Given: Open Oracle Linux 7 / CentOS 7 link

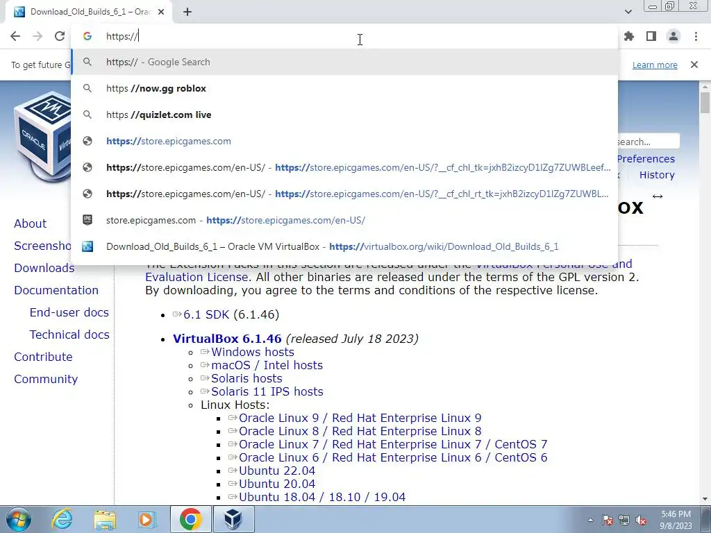Looking at the screenshot, I should [x=393, y=444].
